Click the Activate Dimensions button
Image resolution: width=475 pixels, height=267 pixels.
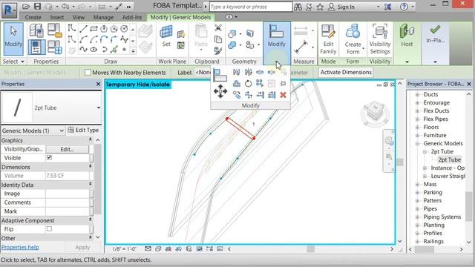[x=346, y=72]
